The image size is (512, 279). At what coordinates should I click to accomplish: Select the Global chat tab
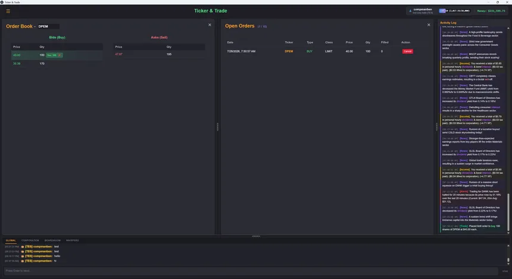(11, 240)
